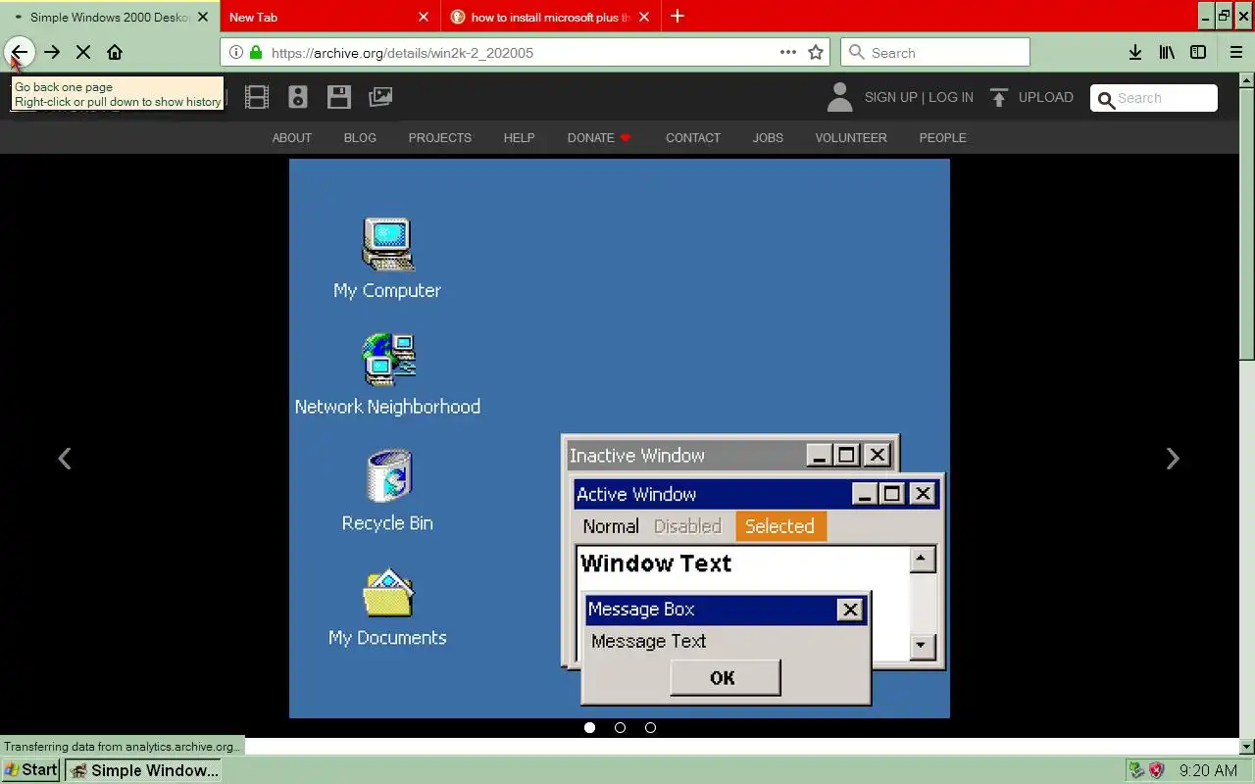This screenshot has height=784, width=1255.
Task: Click the upload arrow icon
Action: (x=999, y=97)
